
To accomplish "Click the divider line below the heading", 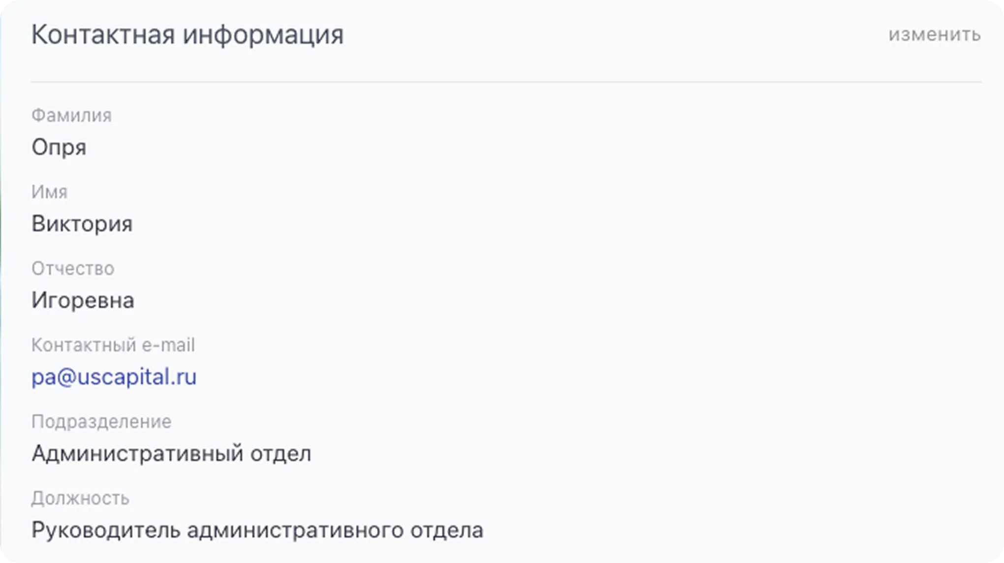I will click(506, 82).
